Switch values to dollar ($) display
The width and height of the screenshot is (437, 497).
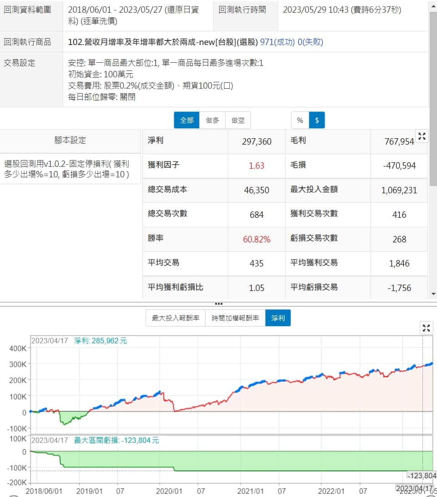coord(317,120)
